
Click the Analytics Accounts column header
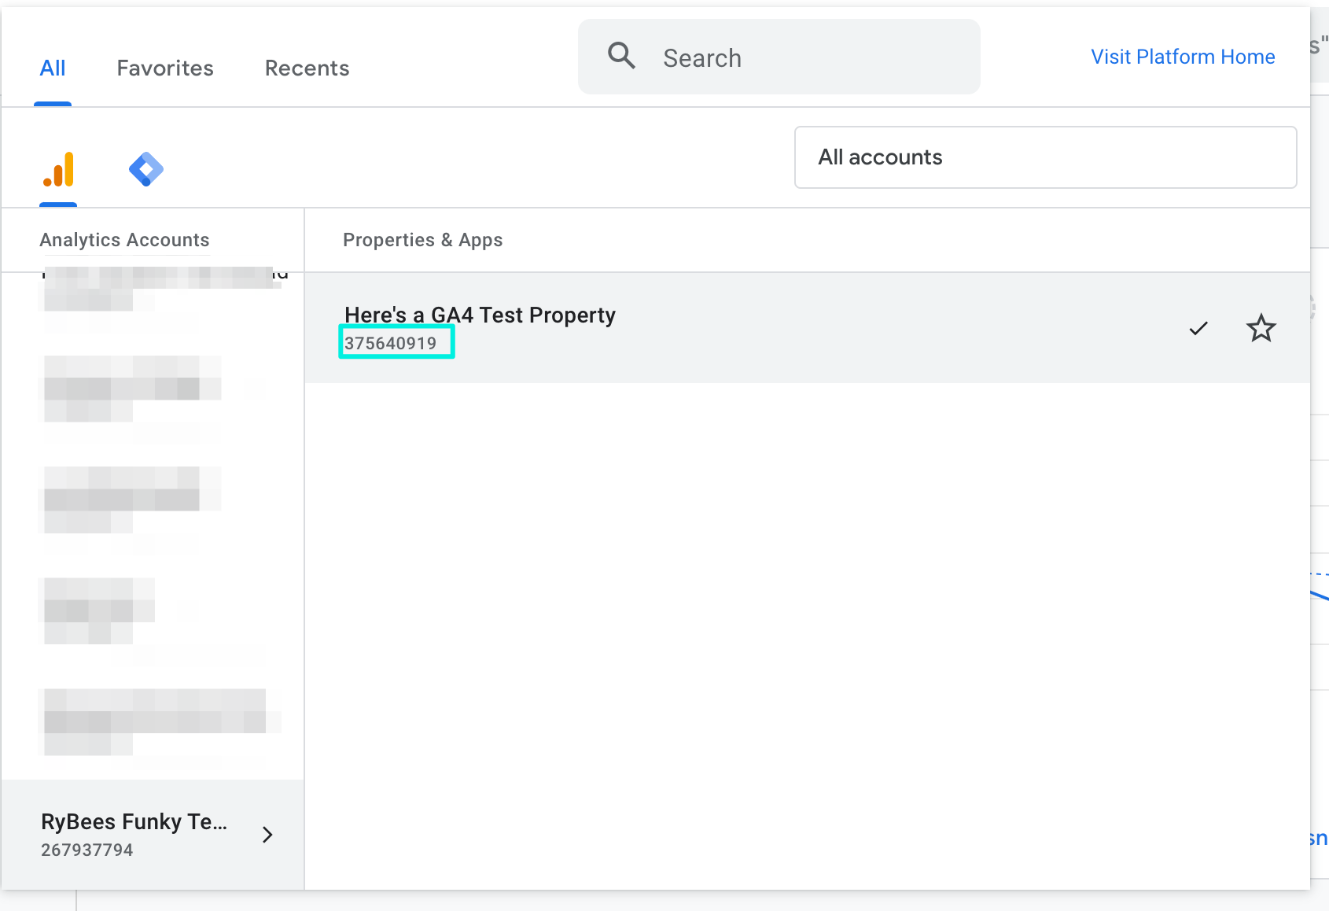pos(124,240)
